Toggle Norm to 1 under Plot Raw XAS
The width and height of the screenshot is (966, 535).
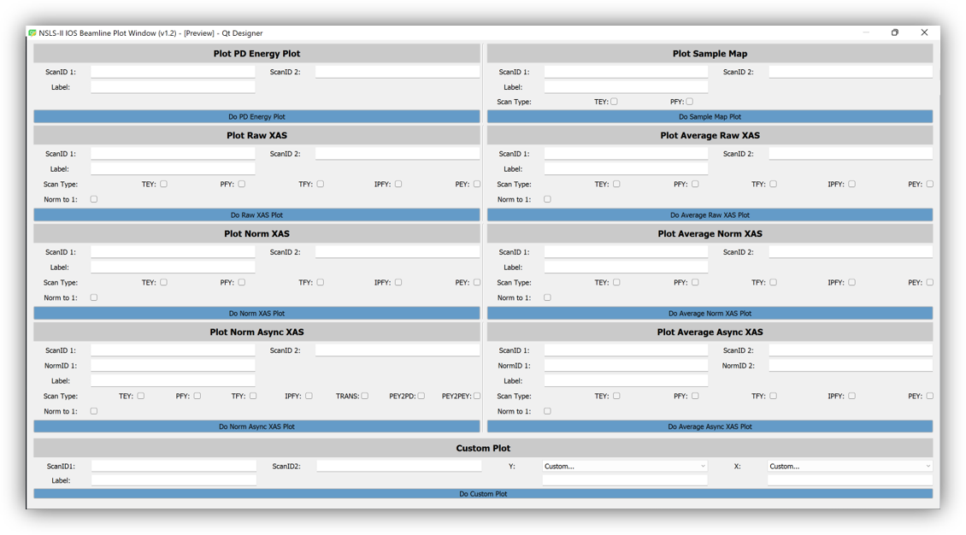pos(94,199)
